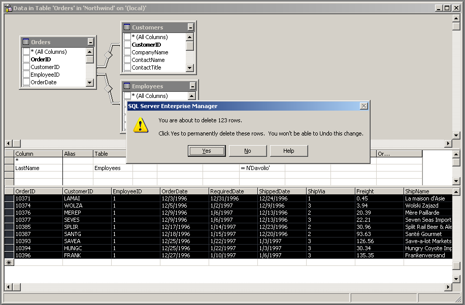The image size is (465, 305).
Task: Check All Columns in the Employees table
Action: 127,96
